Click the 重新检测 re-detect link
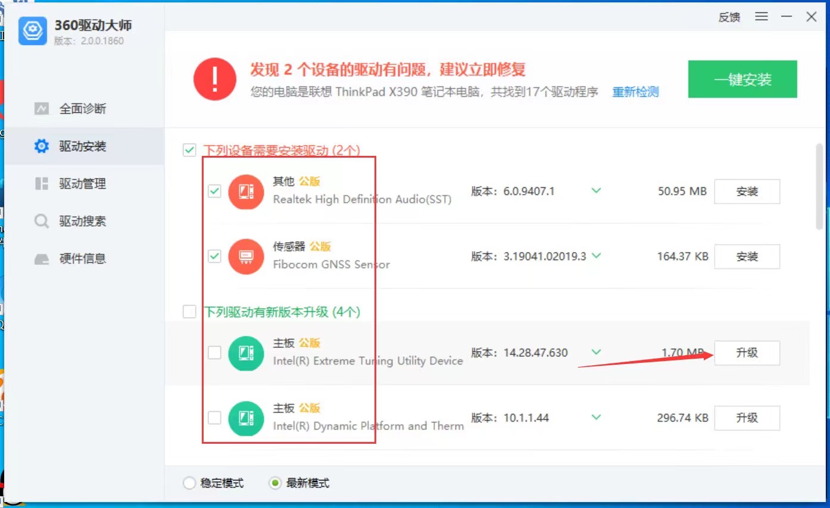830x508 pixels. [635, 92]
